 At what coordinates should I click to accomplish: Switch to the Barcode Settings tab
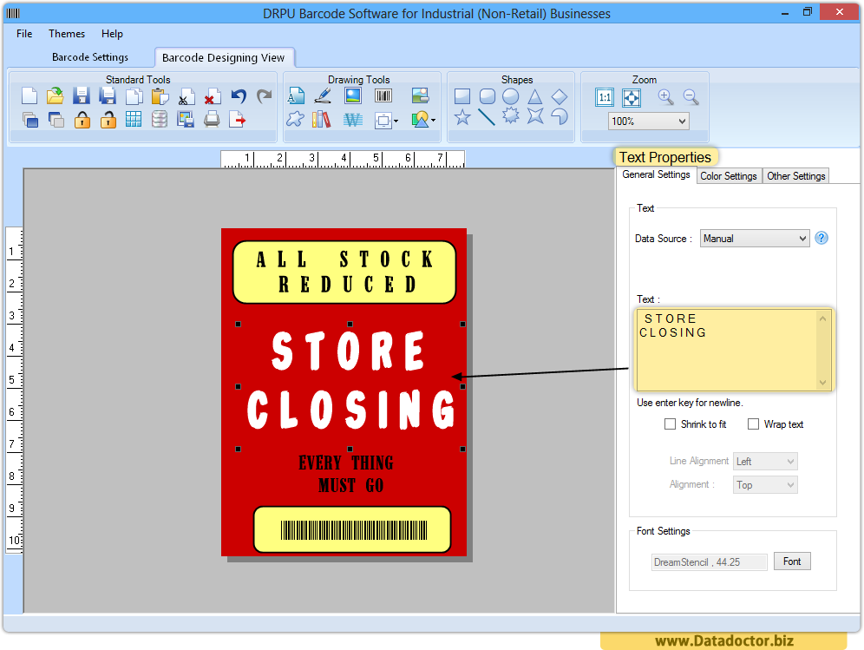click(90, 57)
